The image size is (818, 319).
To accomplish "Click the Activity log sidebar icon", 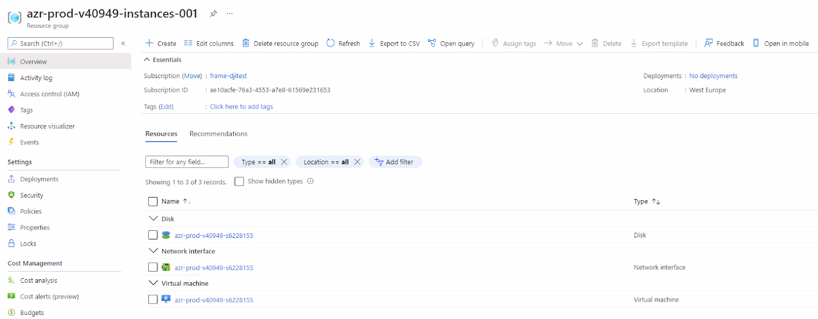I will 11,78.
